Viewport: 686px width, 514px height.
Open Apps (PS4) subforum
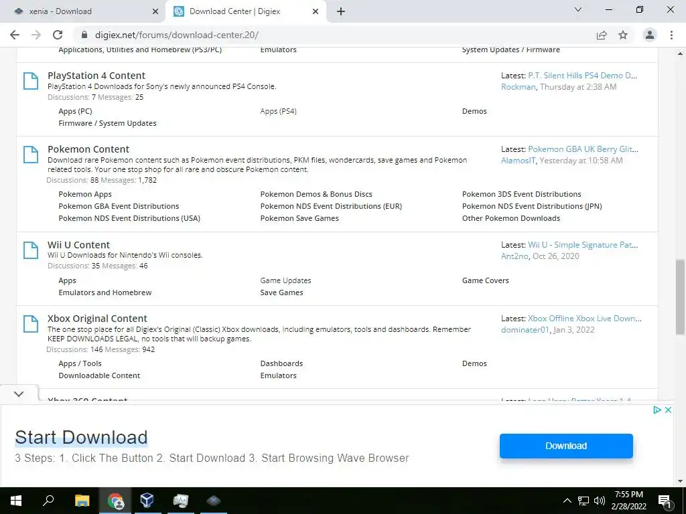278,112
